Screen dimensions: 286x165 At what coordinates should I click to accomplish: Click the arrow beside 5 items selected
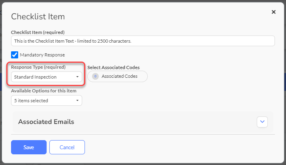click(77, 100)
